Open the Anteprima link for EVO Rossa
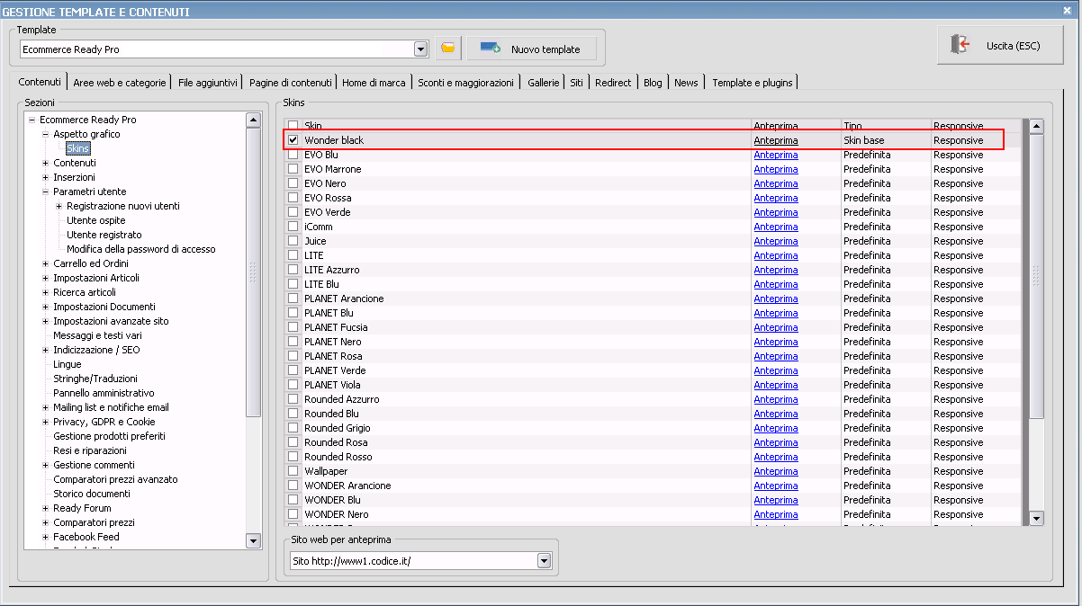 (776, 198)
